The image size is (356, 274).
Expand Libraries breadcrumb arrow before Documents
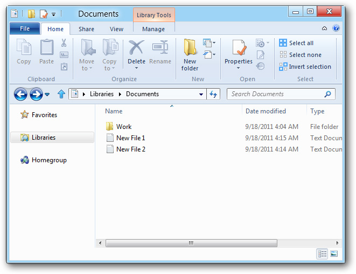pos(120,94)
